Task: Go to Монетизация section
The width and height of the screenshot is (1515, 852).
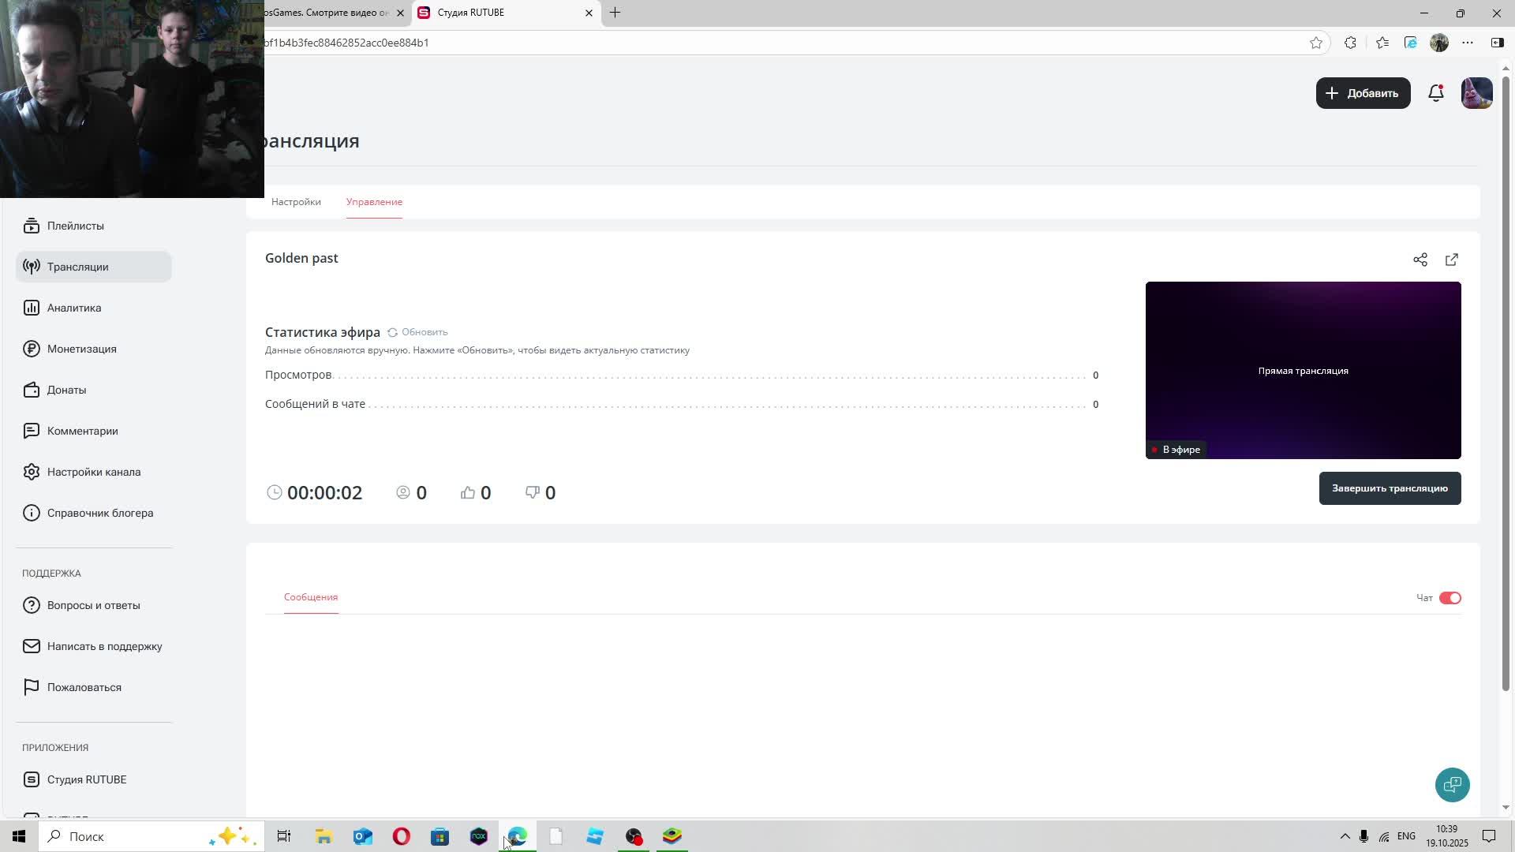Action: pos(81,349)
